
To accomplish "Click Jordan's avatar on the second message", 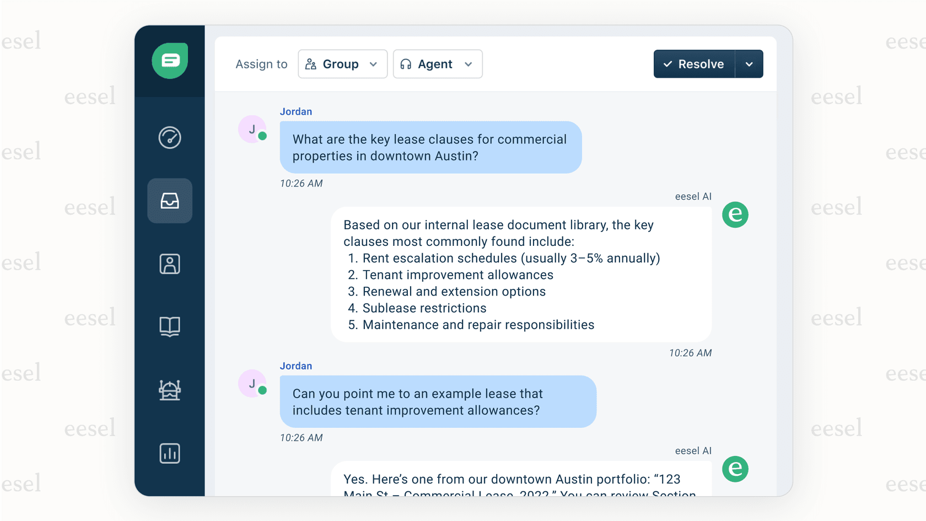I will tap(251, 383).
